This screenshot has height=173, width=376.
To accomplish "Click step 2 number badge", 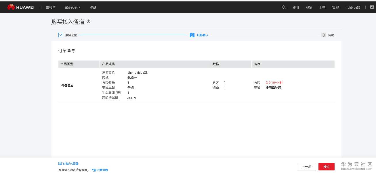I will tap(192, 35).
